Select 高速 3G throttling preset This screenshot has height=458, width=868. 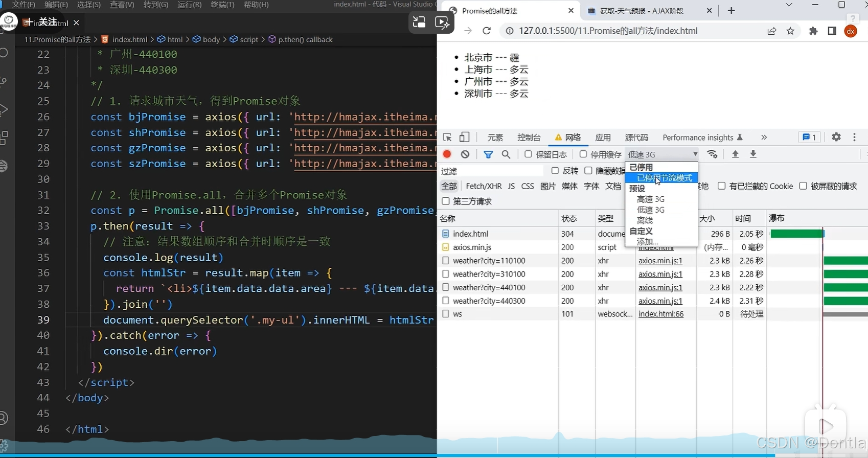pyautogui.click(x=661, y=199)
